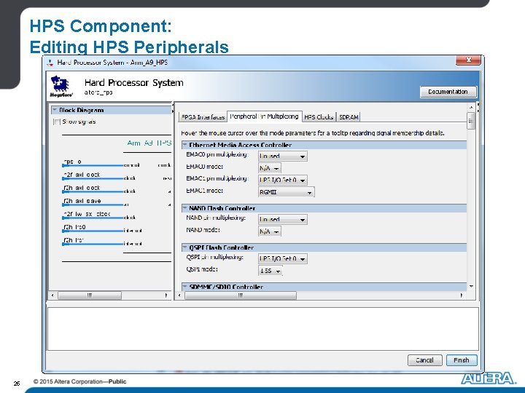Click the title bar application icon

coord(50,63)
